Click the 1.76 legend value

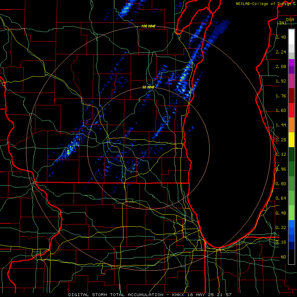[281, 96]
